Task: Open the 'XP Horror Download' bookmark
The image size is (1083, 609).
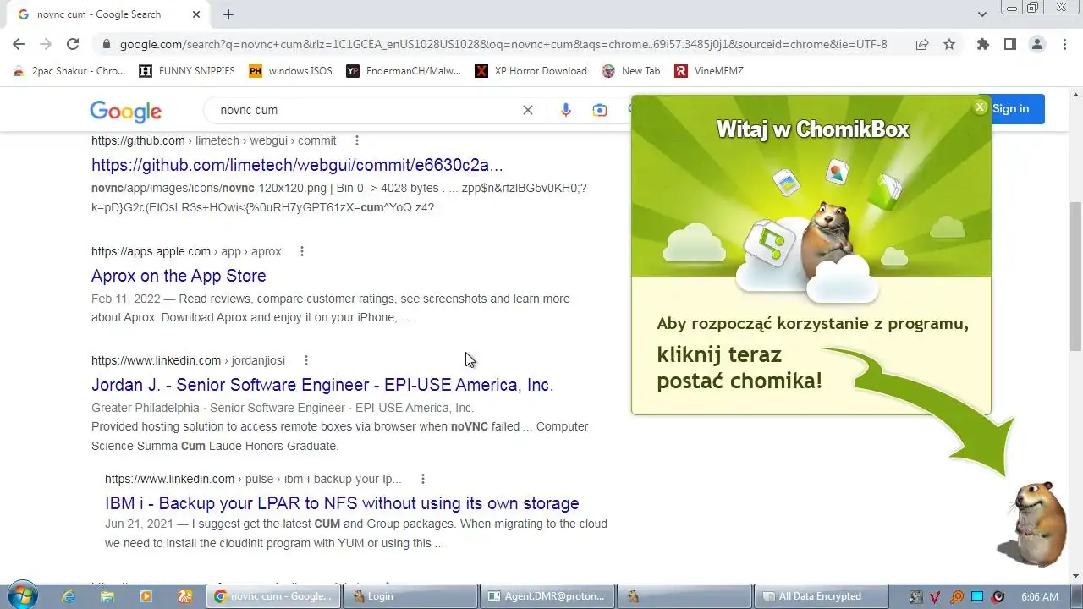Action: (x=531, y=71)
